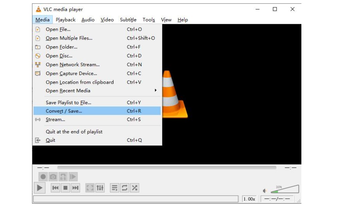Enable continuous loop playback
The height and width of the screenshot is (208, 339).
pyautogui.click(x=125, y=187)
